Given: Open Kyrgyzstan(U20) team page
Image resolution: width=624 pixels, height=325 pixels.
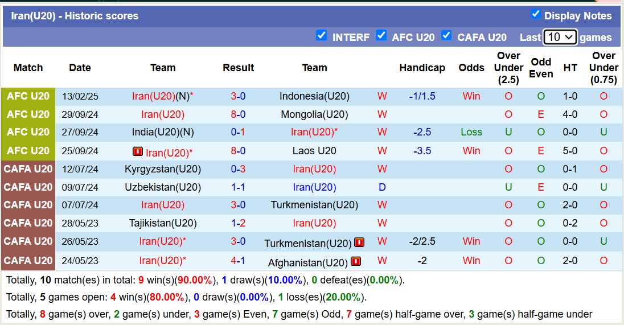Looking at the screenshot, I should point(163,169).
